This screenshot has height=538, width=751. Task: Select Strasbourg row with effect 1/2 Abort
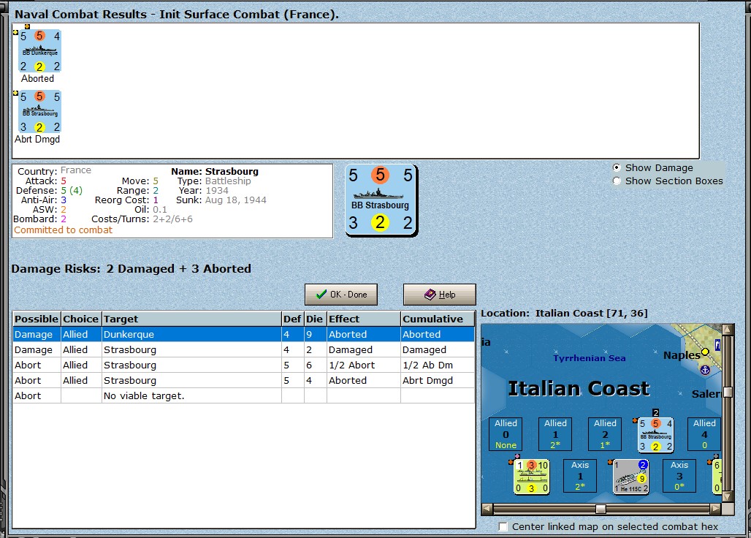coord(244,365)
